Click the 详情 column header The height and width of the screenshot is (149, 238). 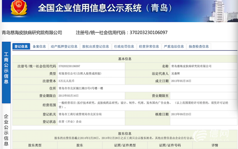click(x=215, y=145)
